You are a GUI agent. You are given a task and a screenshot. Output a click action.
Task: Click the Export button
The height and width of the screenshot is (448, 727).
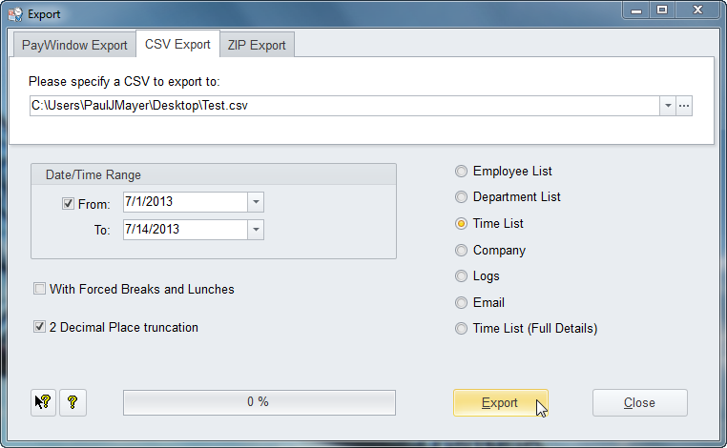click(x=500, y=402)
